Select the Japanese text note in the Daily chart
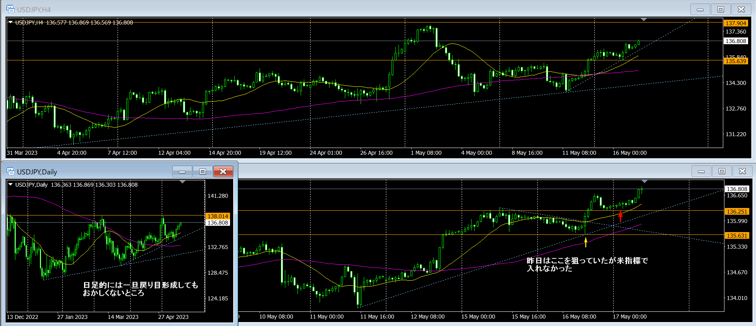The width and height of the screenshot is (756, 326). click(x=140, y=289)
